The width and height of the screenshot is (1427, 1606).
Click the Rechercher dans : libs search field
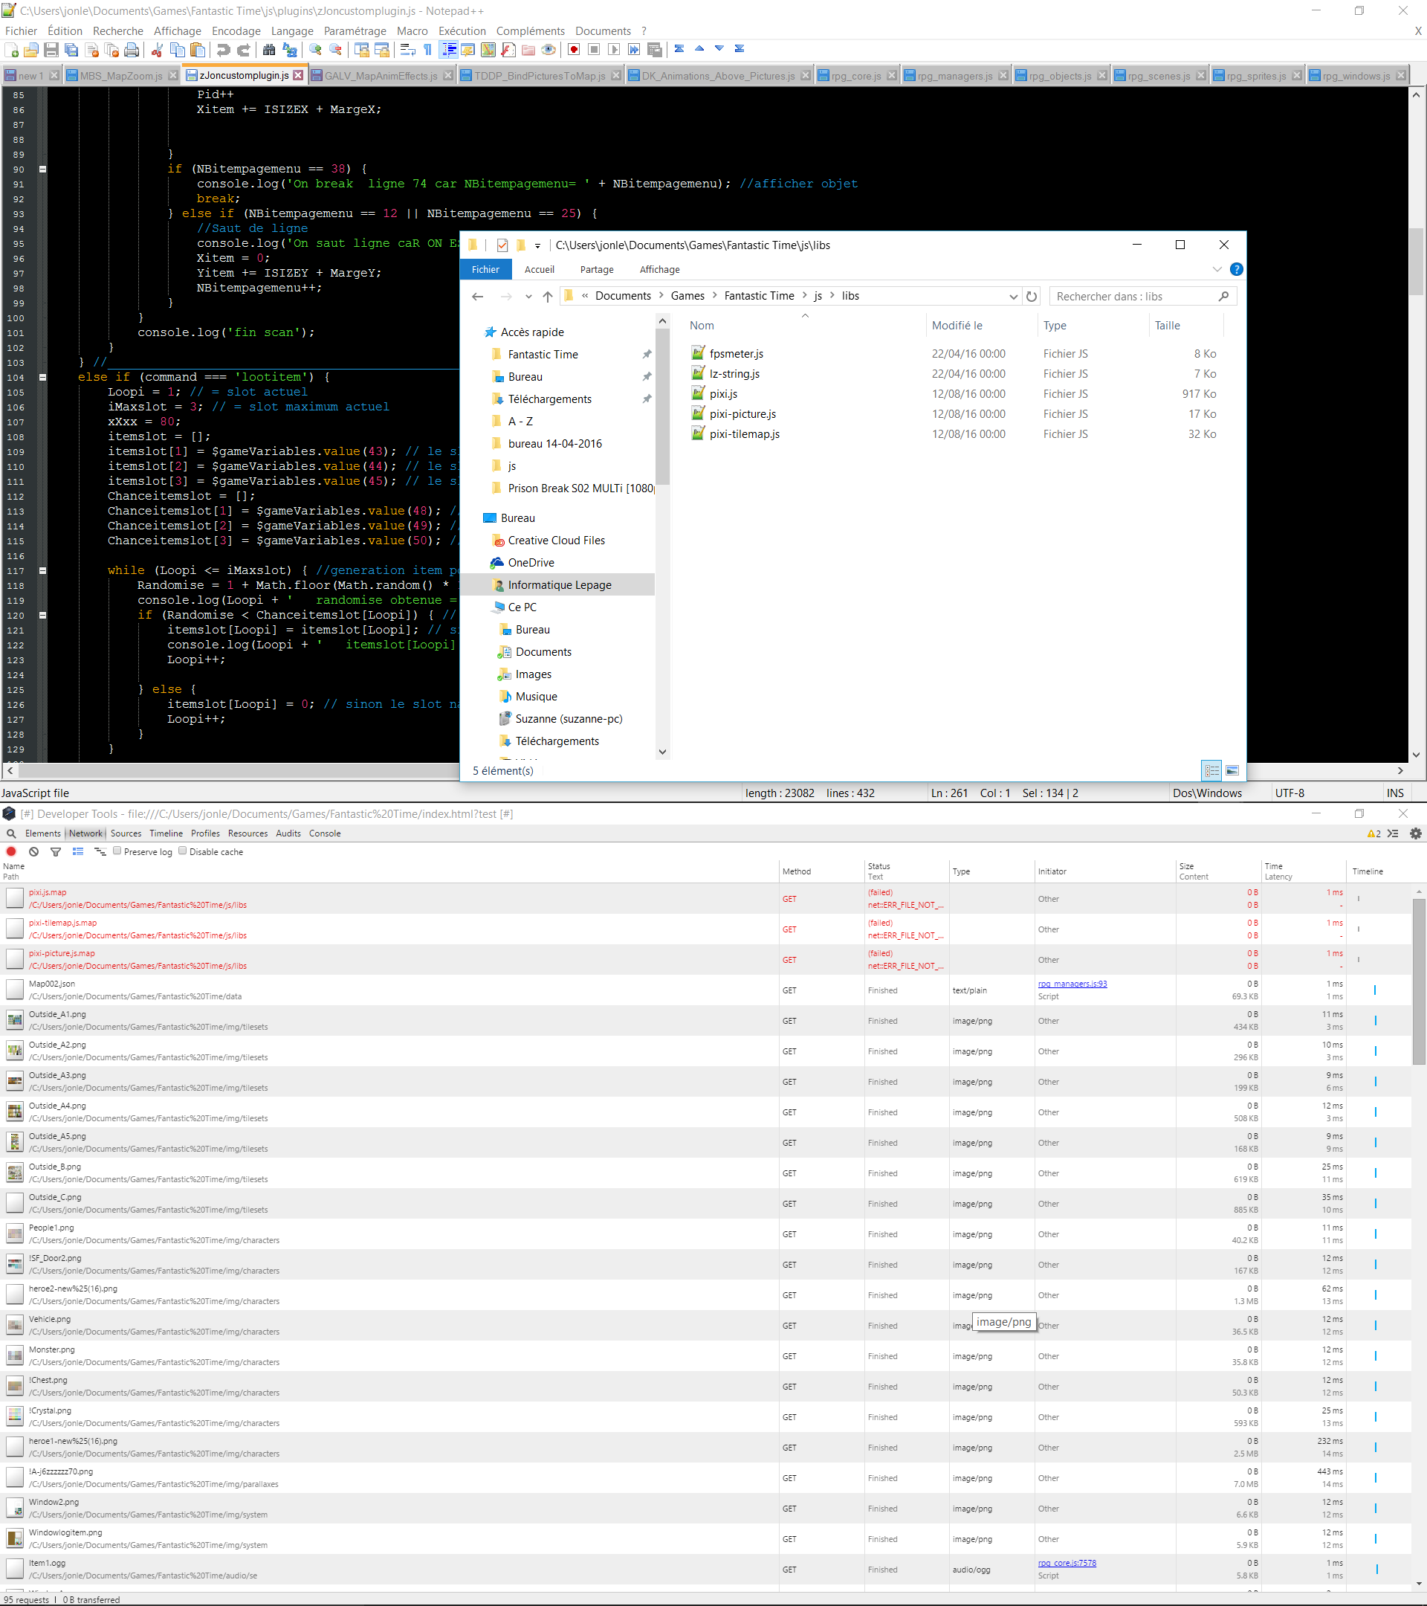pos(1133,296)
